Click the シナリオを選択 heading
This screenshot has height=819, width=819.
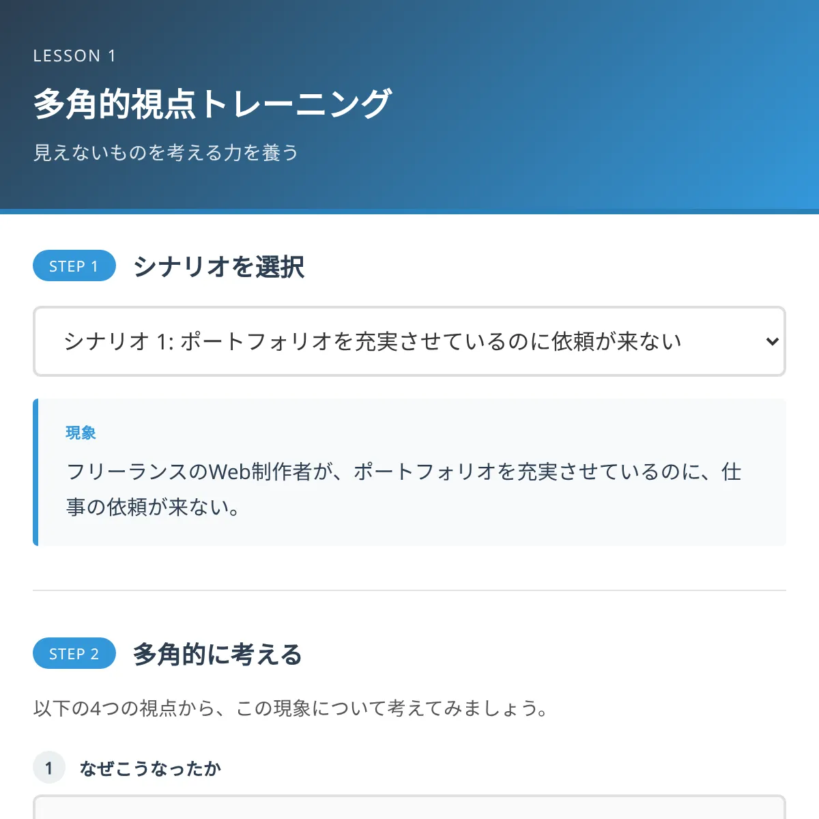pyautogui.click(x=219, y=266)
